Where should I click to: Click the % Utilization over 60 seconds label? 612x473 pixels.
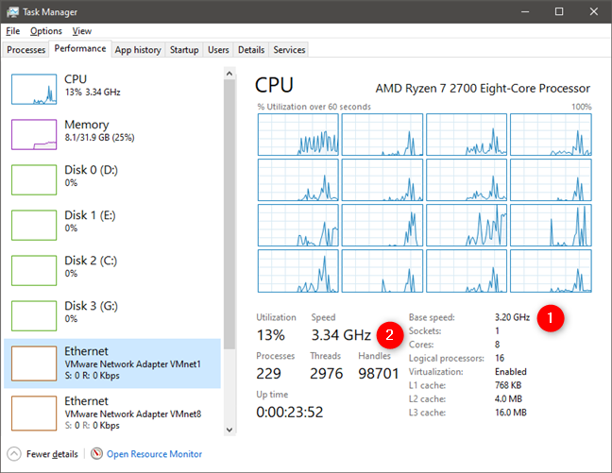tap(314, 107)
